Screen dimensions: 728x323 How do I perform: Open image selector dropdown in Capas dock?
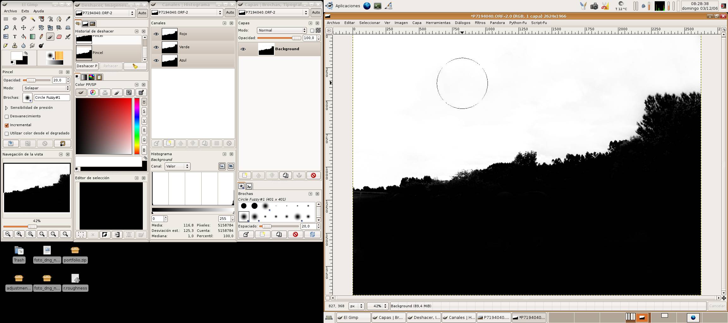(x=274, y=12)
